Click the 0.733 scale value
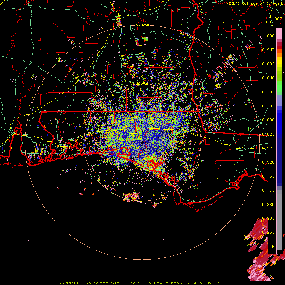 coord(268,106)
